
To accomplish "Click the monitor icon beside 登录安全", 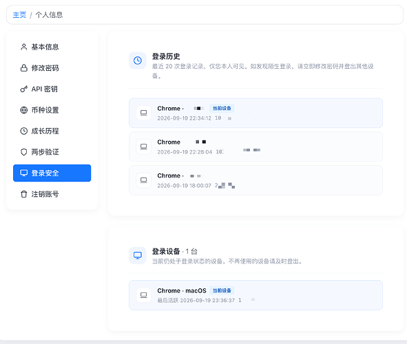I will (24, 173).
